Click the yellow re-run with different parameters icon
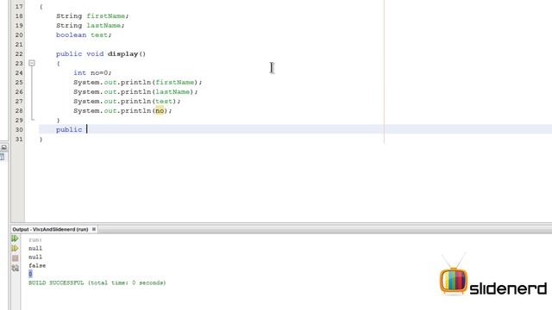 [15, 249]
